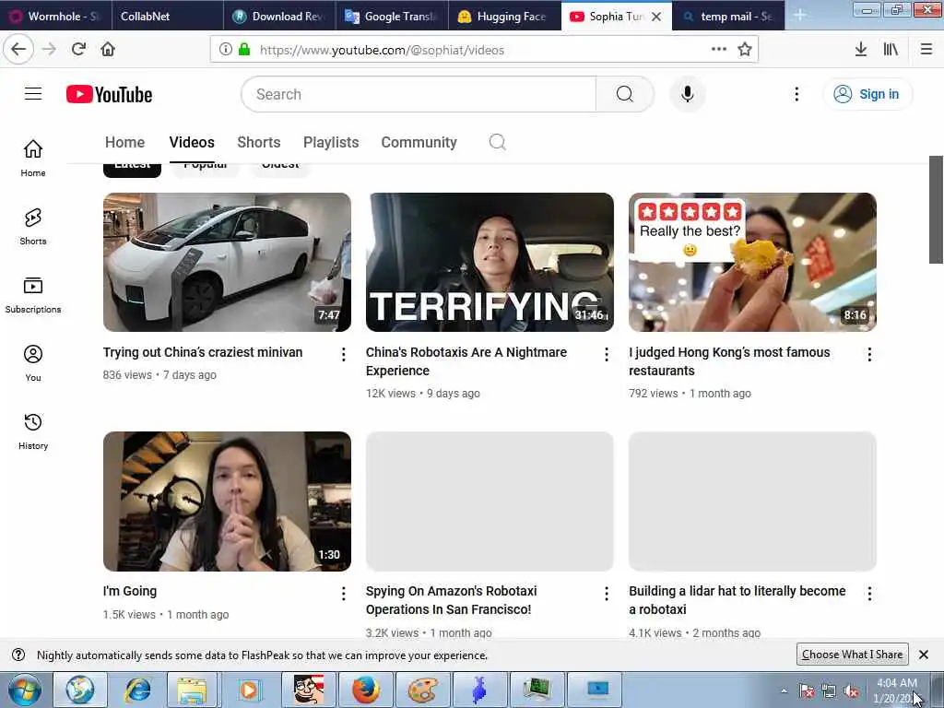Reload the page with the refresh icon
The image size is (944, 708).
click(78, 50)
